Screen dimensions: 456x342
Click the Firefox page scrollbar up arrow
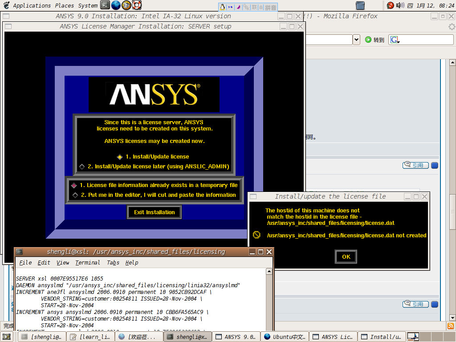pos(452,62)
